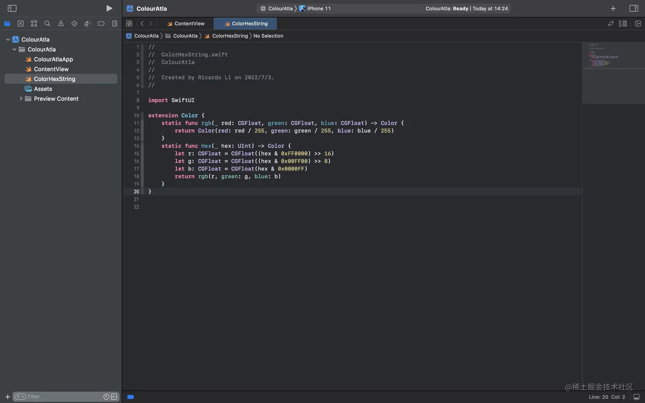Open the related items grid menu
Screen dimensions: 645x403
(x=129, y=24)
